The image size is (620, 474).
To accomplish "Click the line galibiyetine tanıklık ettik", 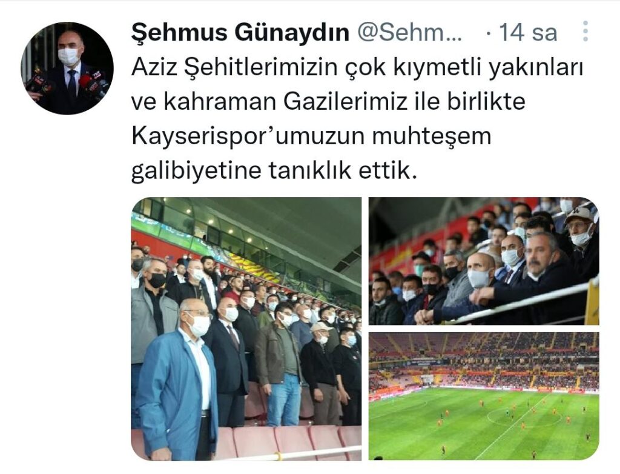I will [274, 171].
